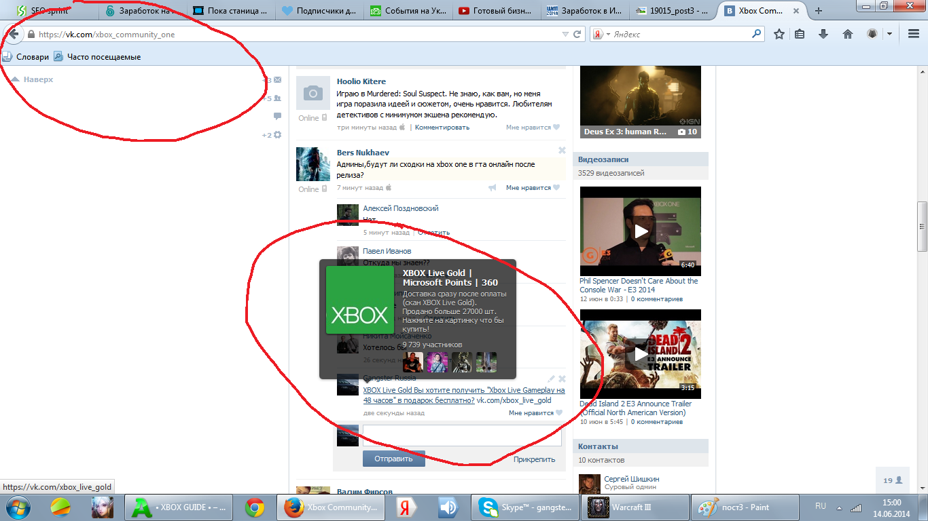Viewport: 928px width, 521px height.
Task: Click the Наверх link to go to the top
Action: tap(33, 79)
